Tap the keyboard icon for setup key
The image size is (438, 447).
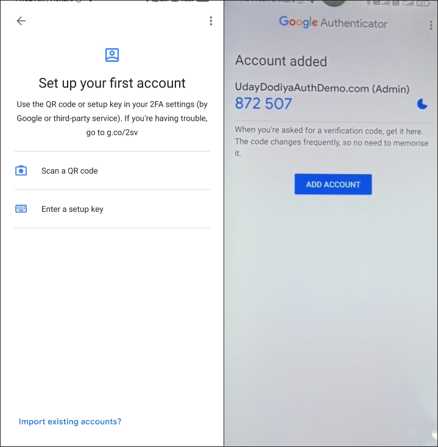click(21, 209)
